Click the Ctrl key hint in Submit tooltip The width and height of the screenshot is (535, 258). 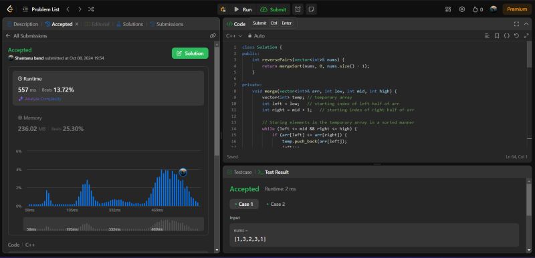pyautogui.click(x=274, y=23)
